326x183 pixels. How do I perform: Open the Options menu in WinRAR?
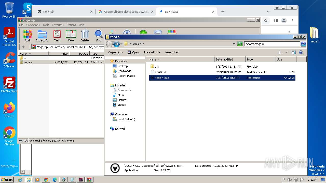coord(71,25)
